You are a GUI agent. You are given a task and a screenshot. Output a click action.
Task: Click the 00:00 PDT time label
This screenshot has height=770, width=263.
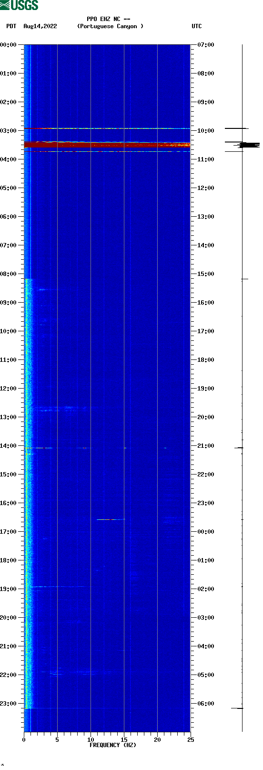pos(9,44)
